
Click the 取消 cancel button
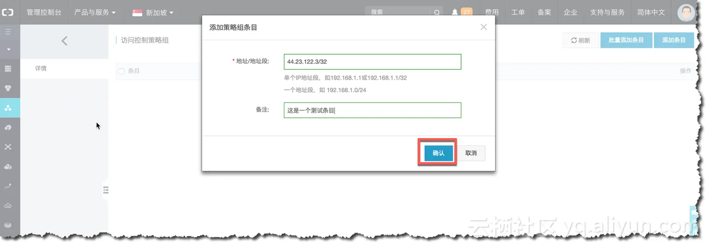(x=471, y=153)
